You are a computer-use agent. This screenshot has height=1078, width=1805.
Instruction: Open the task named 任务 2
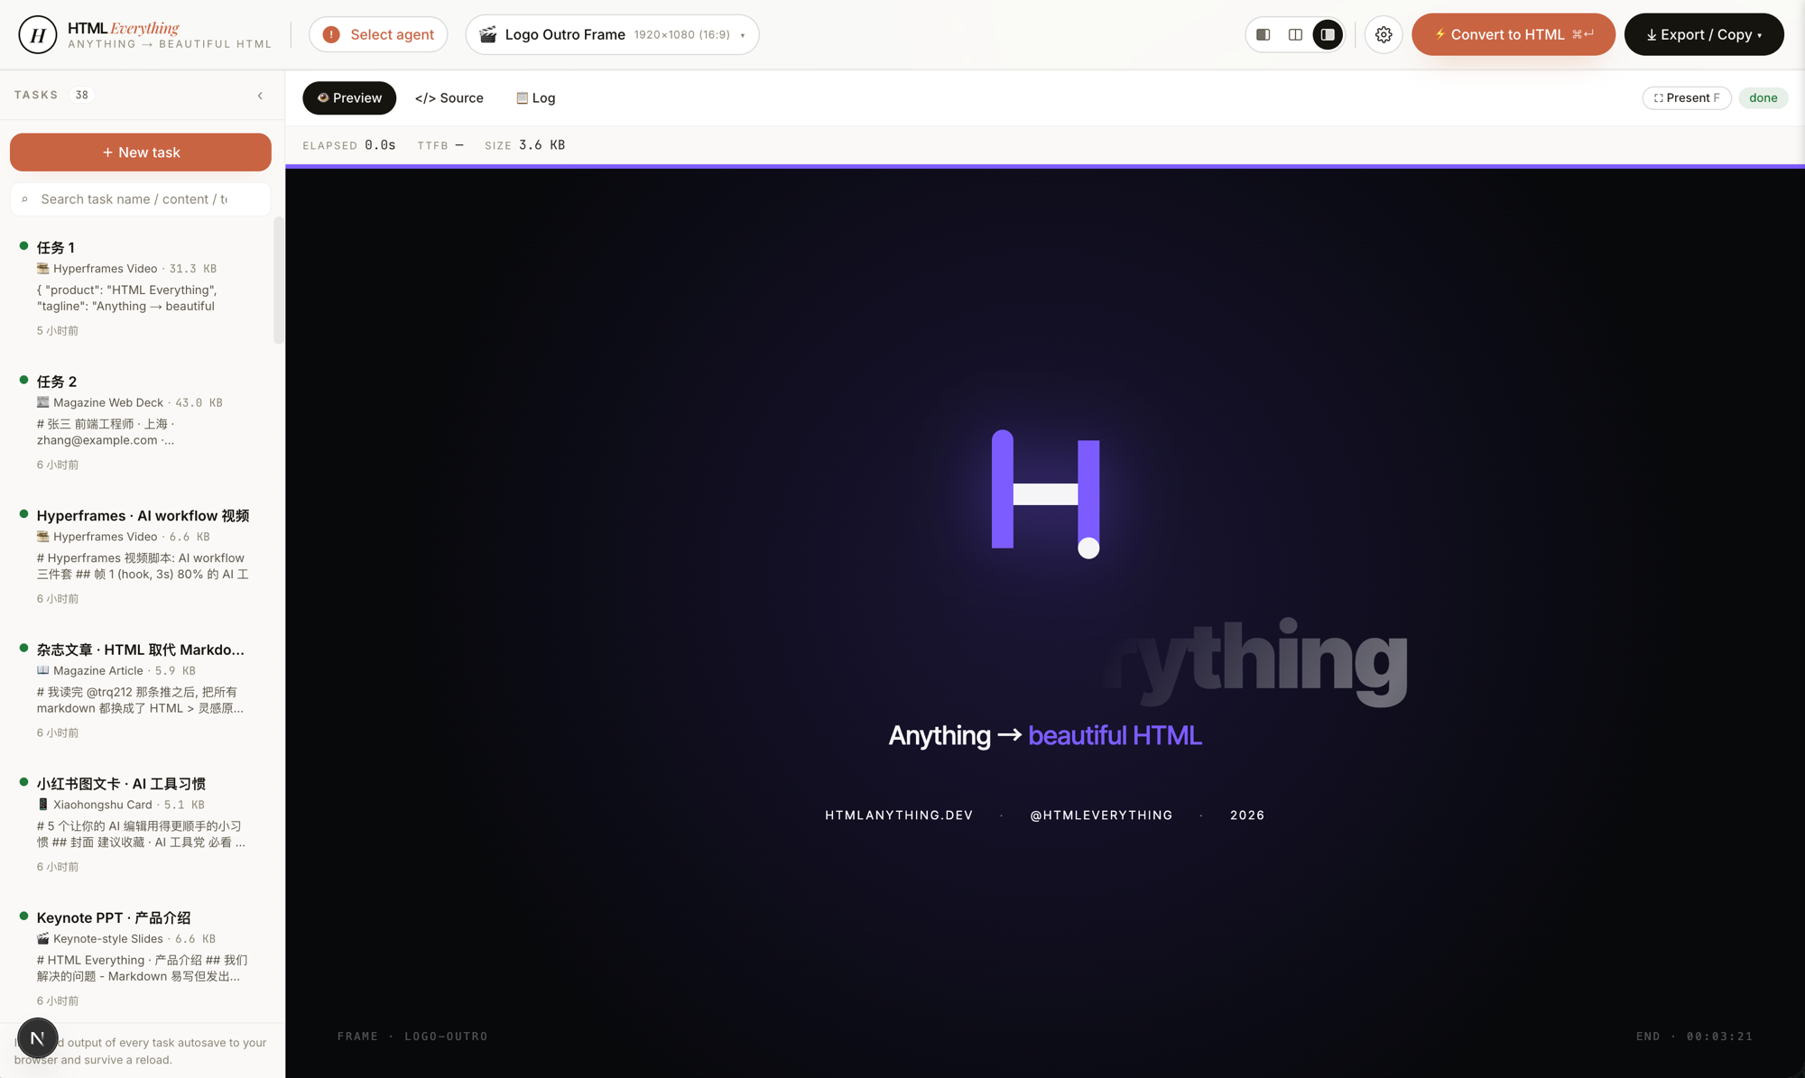pos(141,422)
